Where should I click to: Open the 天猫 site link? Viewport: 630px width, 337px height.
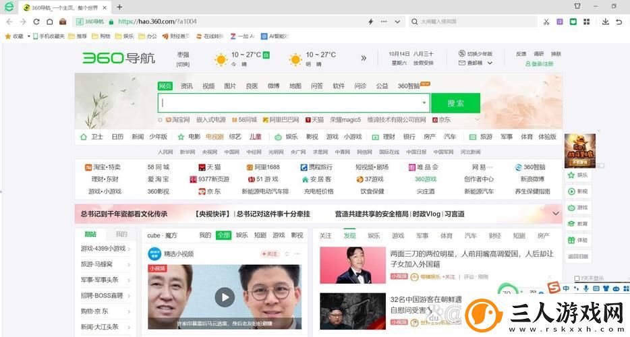point(209,167)
